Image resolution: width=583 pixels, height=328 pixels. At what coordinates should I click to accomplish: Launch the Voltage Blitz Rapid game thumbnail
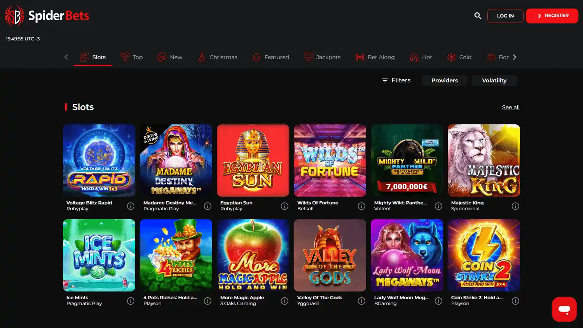pos(99,161)
